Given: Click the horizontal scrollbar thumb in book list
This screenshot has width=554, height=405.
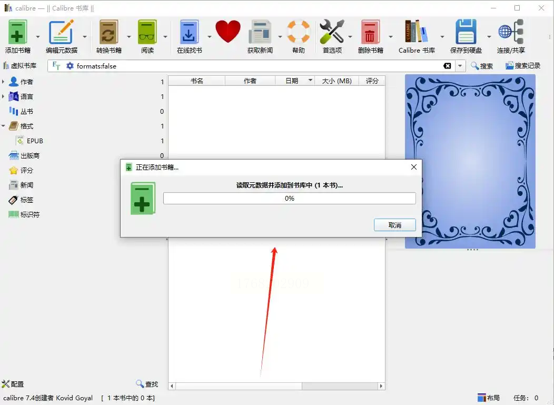Looking at the screenshot, I should pyautogui.click(x=239, y=386).
